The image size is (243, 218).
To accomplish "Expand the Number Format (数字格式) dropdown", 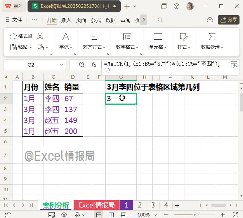I will (x=127, y=47).
